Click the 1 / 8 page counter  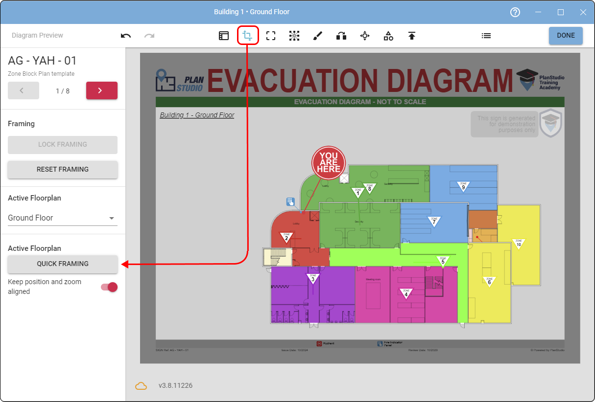(63, 91)
